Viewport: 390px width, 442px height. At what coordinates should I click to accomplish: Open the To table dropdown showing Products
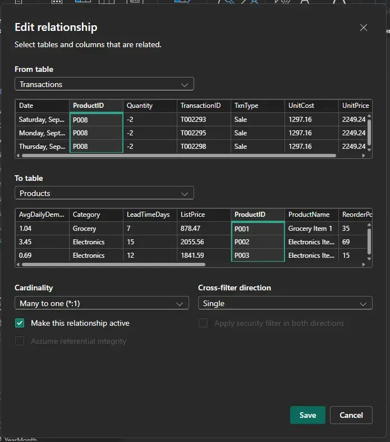point(104,193)
